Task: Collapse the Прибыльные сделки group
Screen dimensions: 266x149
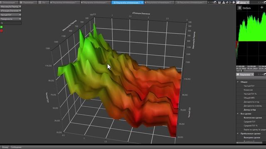Action: click(x=238, y=134)
